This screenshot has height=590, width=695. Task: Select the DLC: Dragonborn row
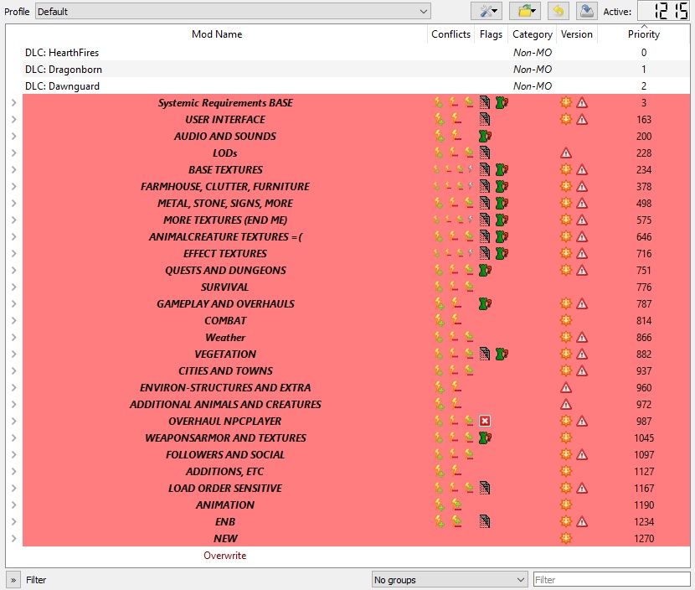(x=357, y=70)
